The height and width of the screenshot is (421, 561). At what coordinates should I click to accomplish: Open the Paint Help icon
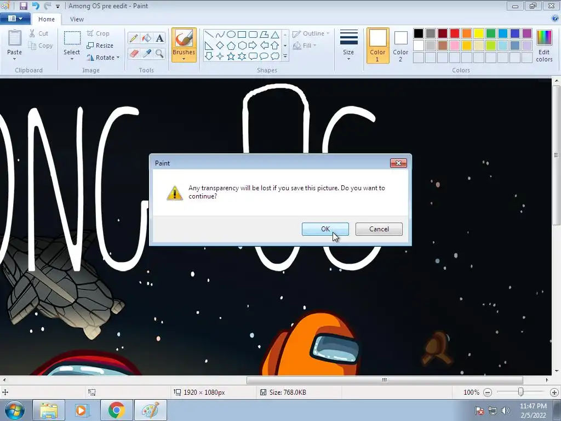pyautogui.click(x=555, y=19)
